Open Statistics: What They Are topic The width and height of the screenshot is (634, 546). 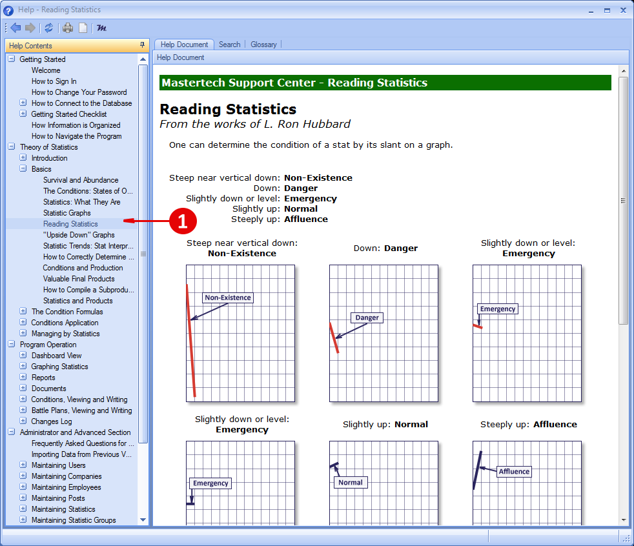click(x=82, y=201)
